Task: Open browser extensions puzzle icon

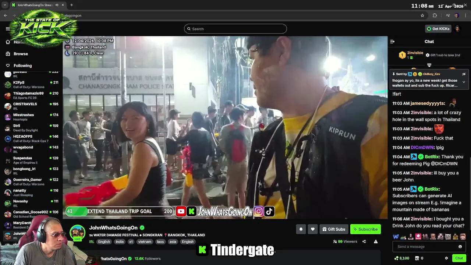Action: (435, 15)
